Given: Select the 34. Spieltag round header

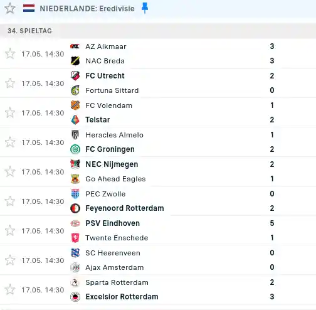Looking at the screenshot, I should tap(29, 31).
